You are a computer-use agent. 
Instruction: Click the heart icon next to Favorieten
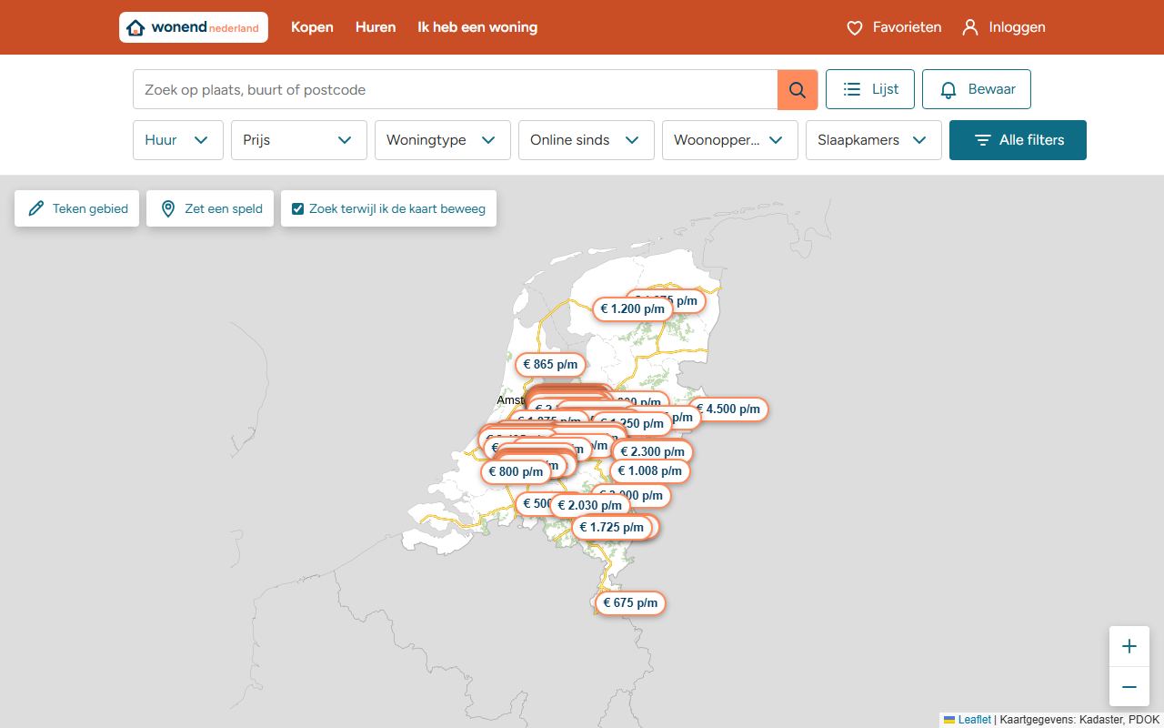[x=854, y=28]
